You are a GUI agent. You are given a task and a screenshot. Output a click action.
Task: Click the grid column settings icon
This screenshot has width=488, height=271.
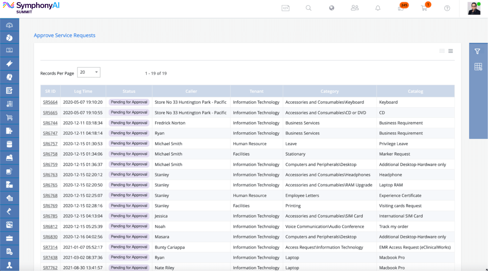[478, 67]
